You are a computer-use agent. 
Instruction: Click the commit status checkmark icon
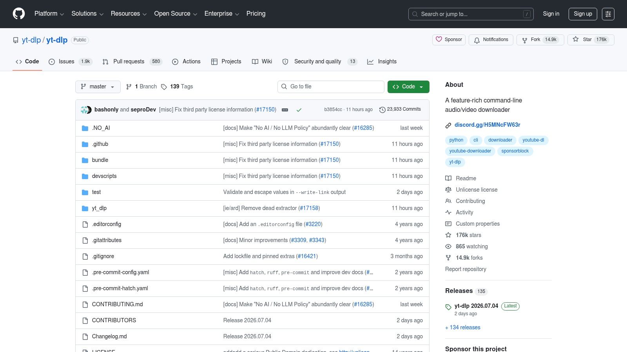[x=299, y=110]
